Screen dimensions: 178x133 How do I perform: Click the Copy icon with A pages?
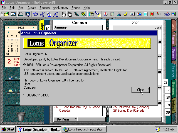(49, 14)
